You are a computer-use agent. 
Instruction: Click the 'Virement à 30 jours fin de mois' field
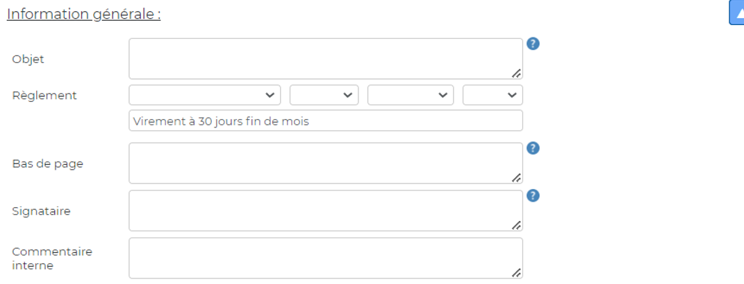(326, 121)
